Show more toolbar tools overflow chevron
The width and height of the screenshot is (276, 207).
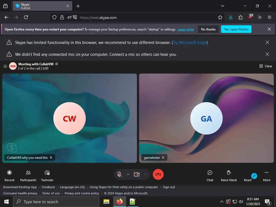point(260,17)
